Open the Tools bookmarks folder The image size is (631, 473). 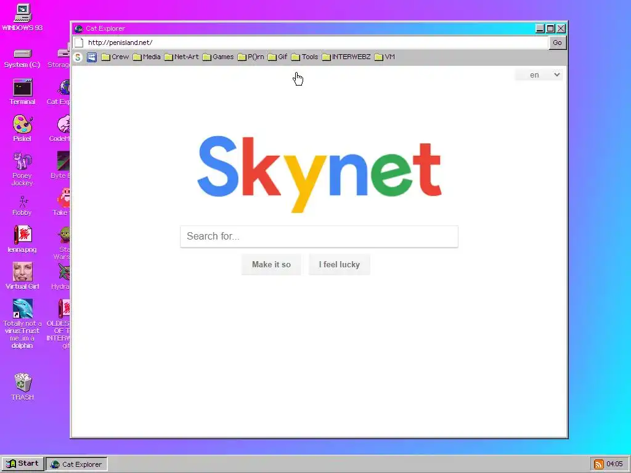(304, 57)
